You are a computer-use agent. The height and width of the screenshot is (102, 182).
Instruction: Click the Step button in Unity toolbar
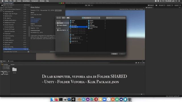pyautogui.click(x=92, y=5)
